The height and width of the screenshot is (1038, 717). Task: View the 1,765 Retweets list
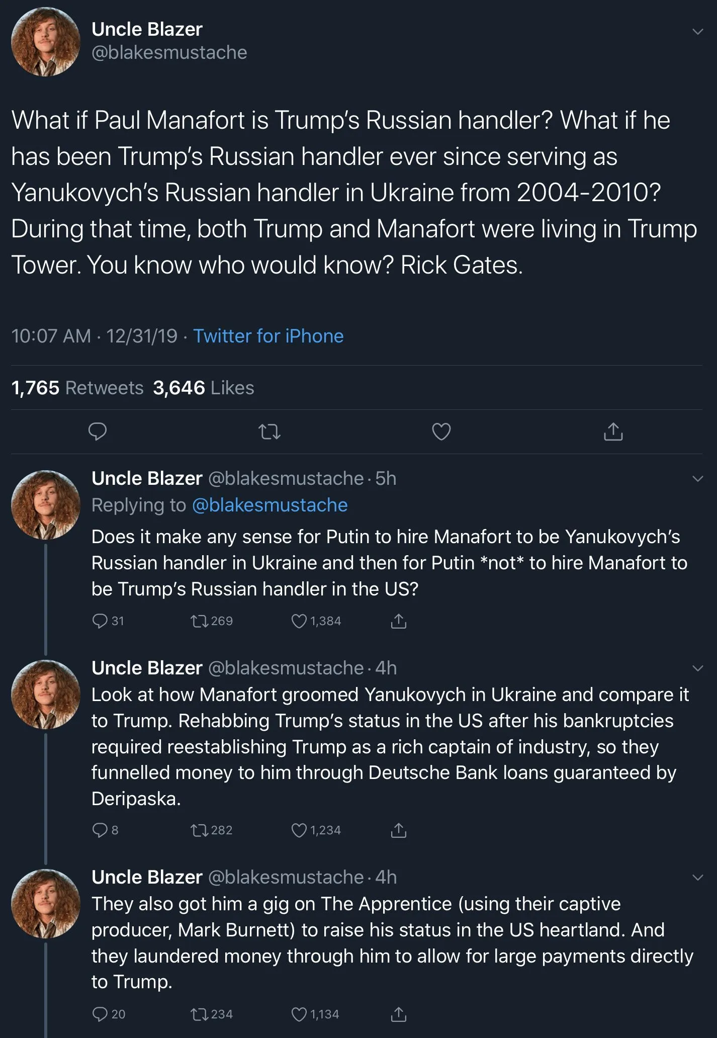pos(77,388)
